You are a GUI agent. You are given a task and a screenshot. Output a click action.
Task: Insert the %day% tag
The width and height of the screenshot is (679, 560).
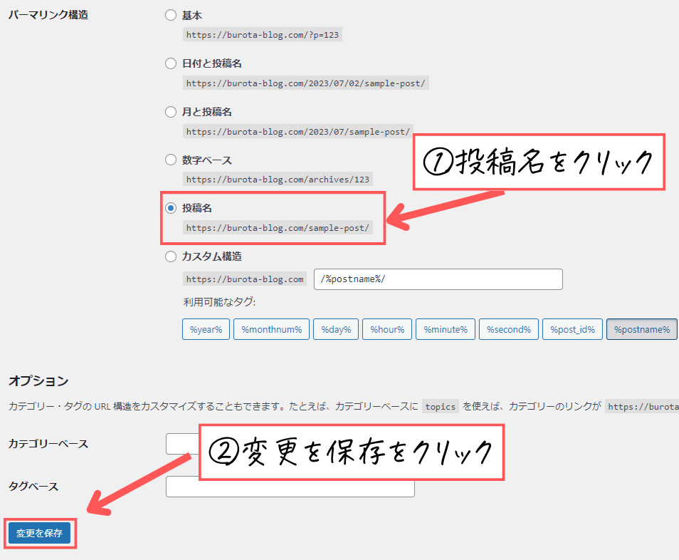point(336,329)
